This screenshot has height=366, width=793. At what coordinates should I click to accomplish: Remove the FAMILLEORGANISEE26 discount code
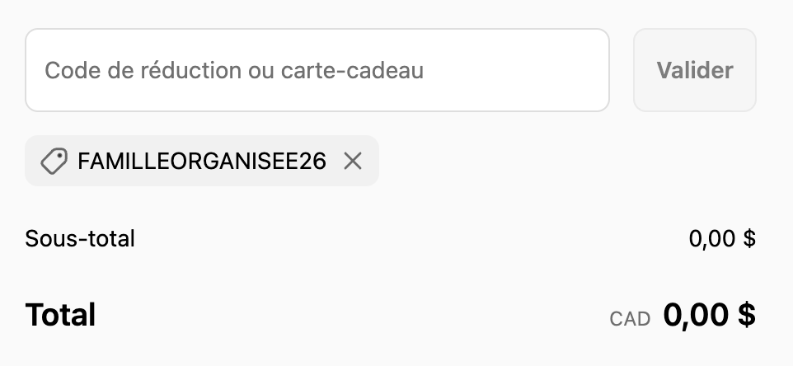point(353,162)
